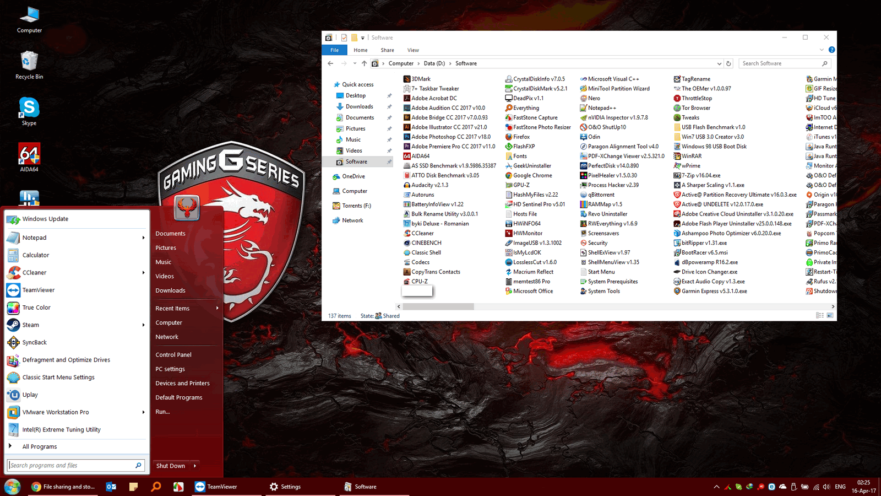881x496 pixels.
Task: Click the refresh button beside address bar
Action: click(x=728, y=63)
